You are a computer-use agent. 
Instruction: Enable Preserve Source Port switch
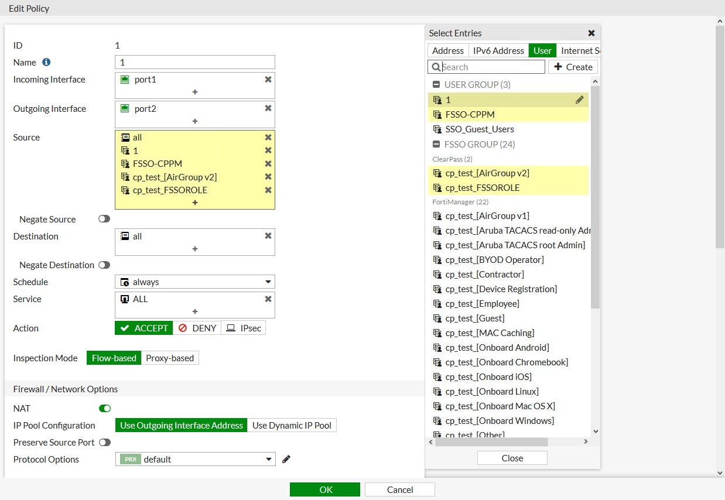point(104,442)
